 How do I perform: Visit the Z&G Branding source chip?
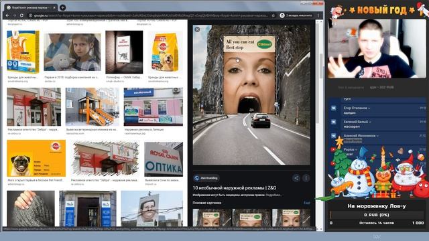pos(206,178)
